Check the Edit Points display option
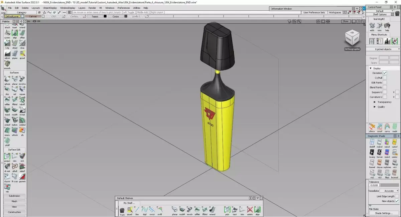Viewport: 401px width, 217px height. (x=384, y=82)
